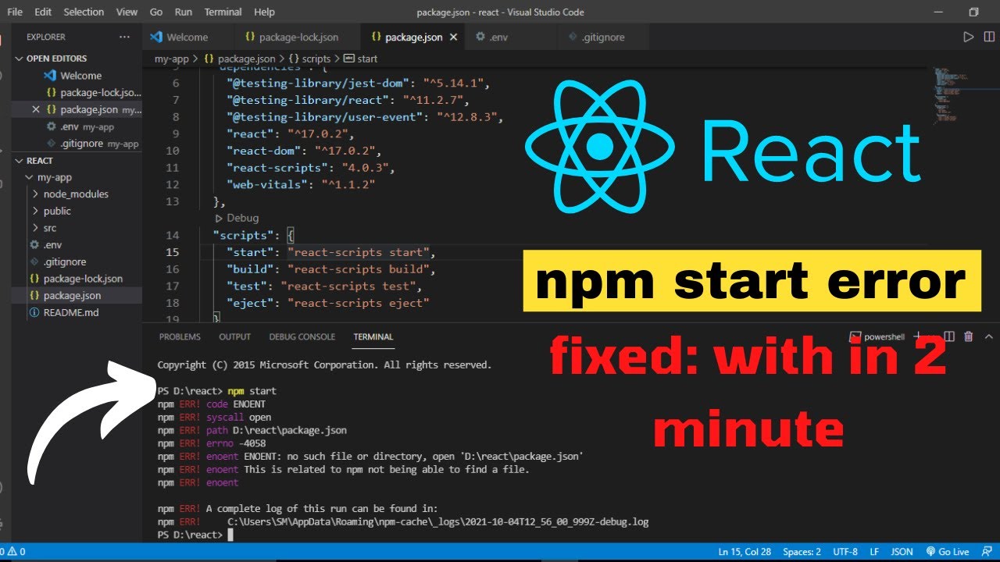Switch to the package-lock.json editor tab
The width and height of the screenshot is (1000, 562).
point(298,37)
